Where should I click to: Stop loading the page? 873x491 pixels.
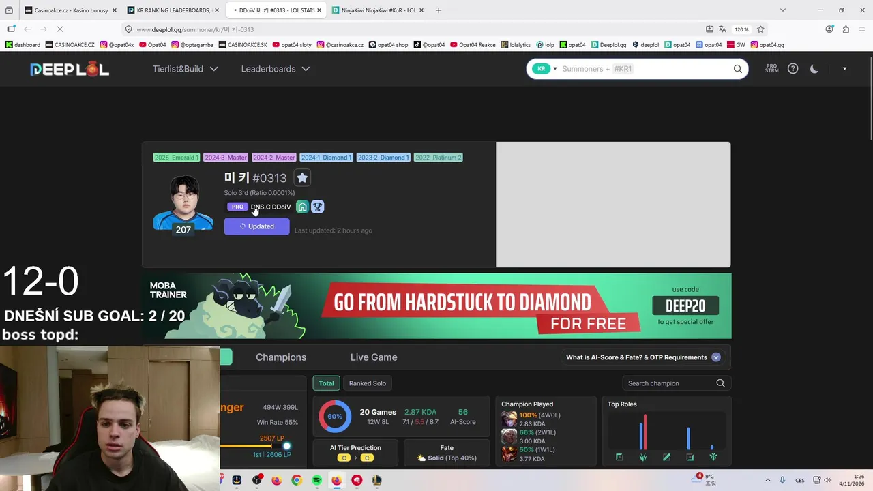coord(59,29)
